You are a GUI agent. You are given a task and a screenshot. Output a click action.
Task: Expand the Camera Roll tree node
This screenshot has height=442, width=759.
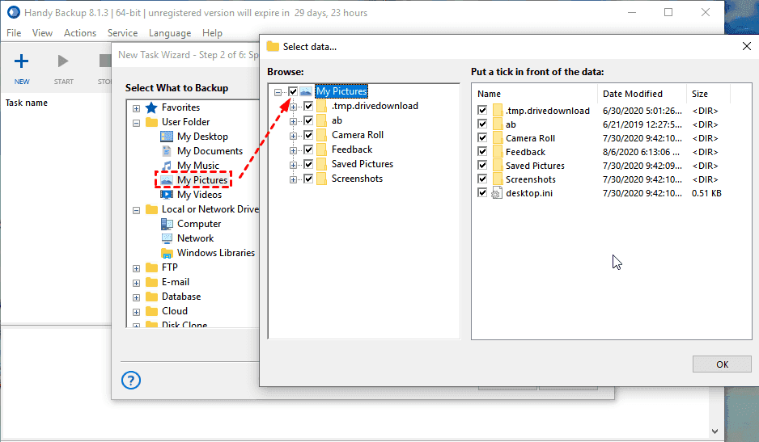[x=293, y=136]
